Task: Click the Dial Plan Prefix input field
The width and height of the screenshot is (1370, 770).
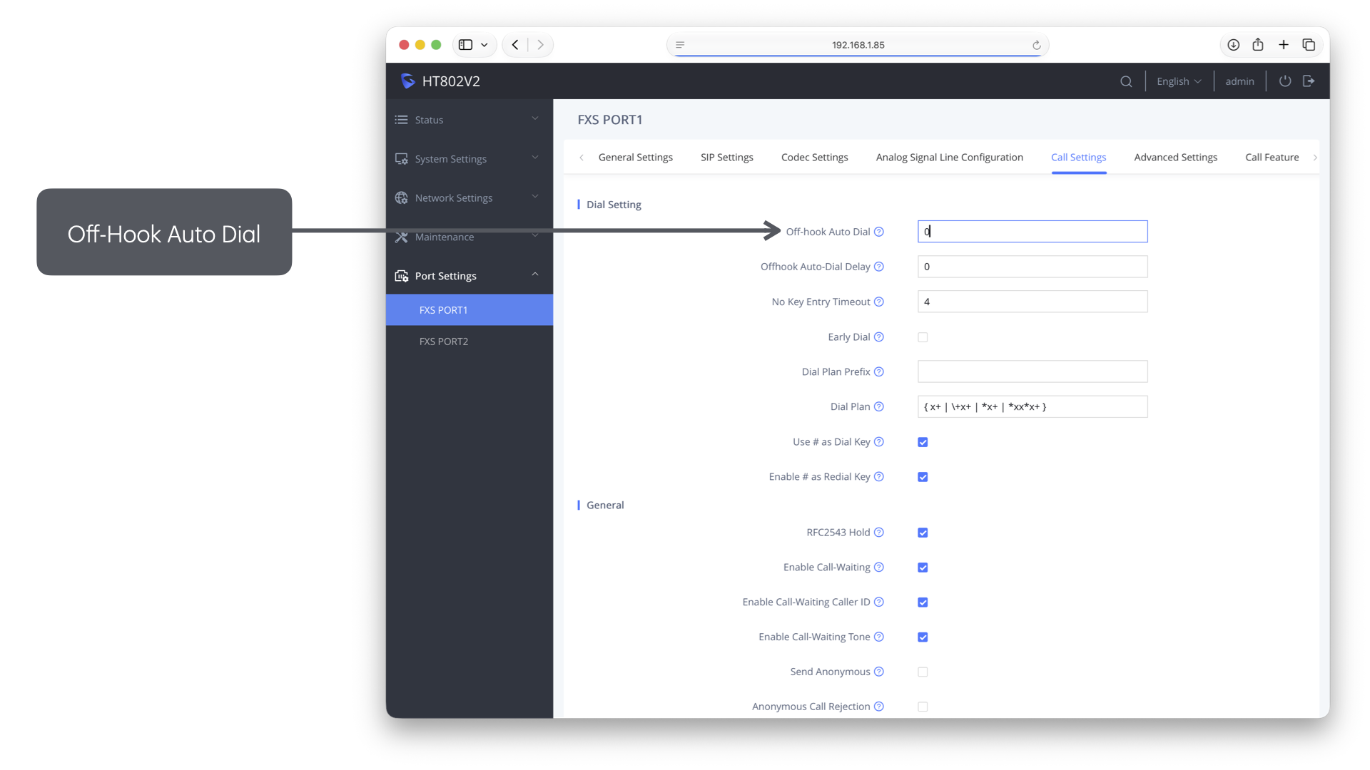Action: pyautogui.click(x=1032, y=371)
